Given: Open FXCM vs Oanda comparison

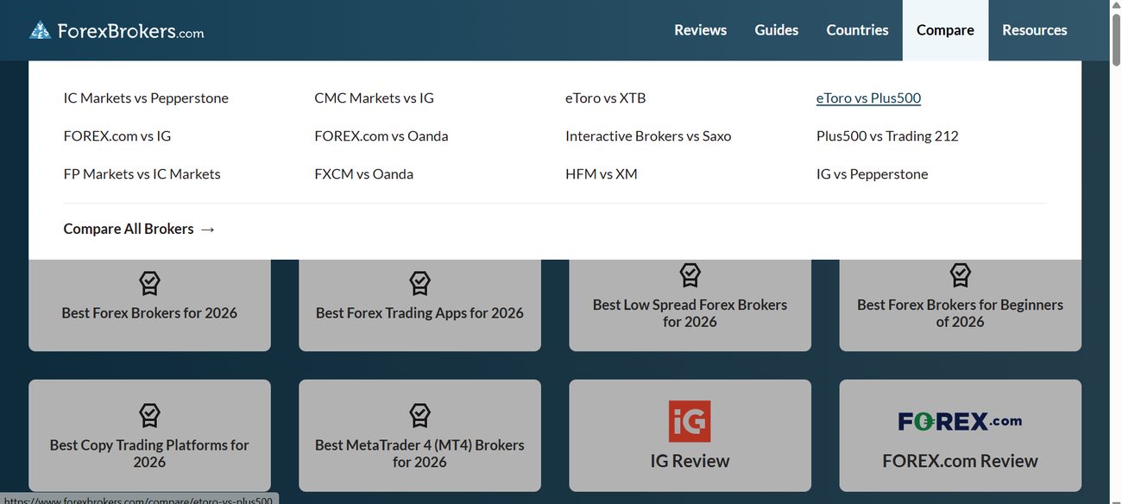Looking at the screenshot, I should 363,174.
